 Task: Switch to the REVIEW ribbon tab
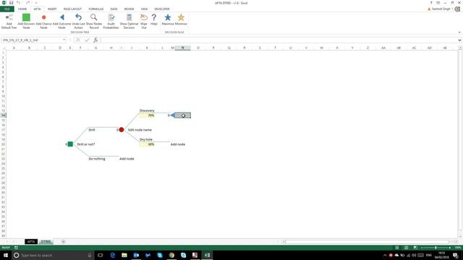click(129, 9)
